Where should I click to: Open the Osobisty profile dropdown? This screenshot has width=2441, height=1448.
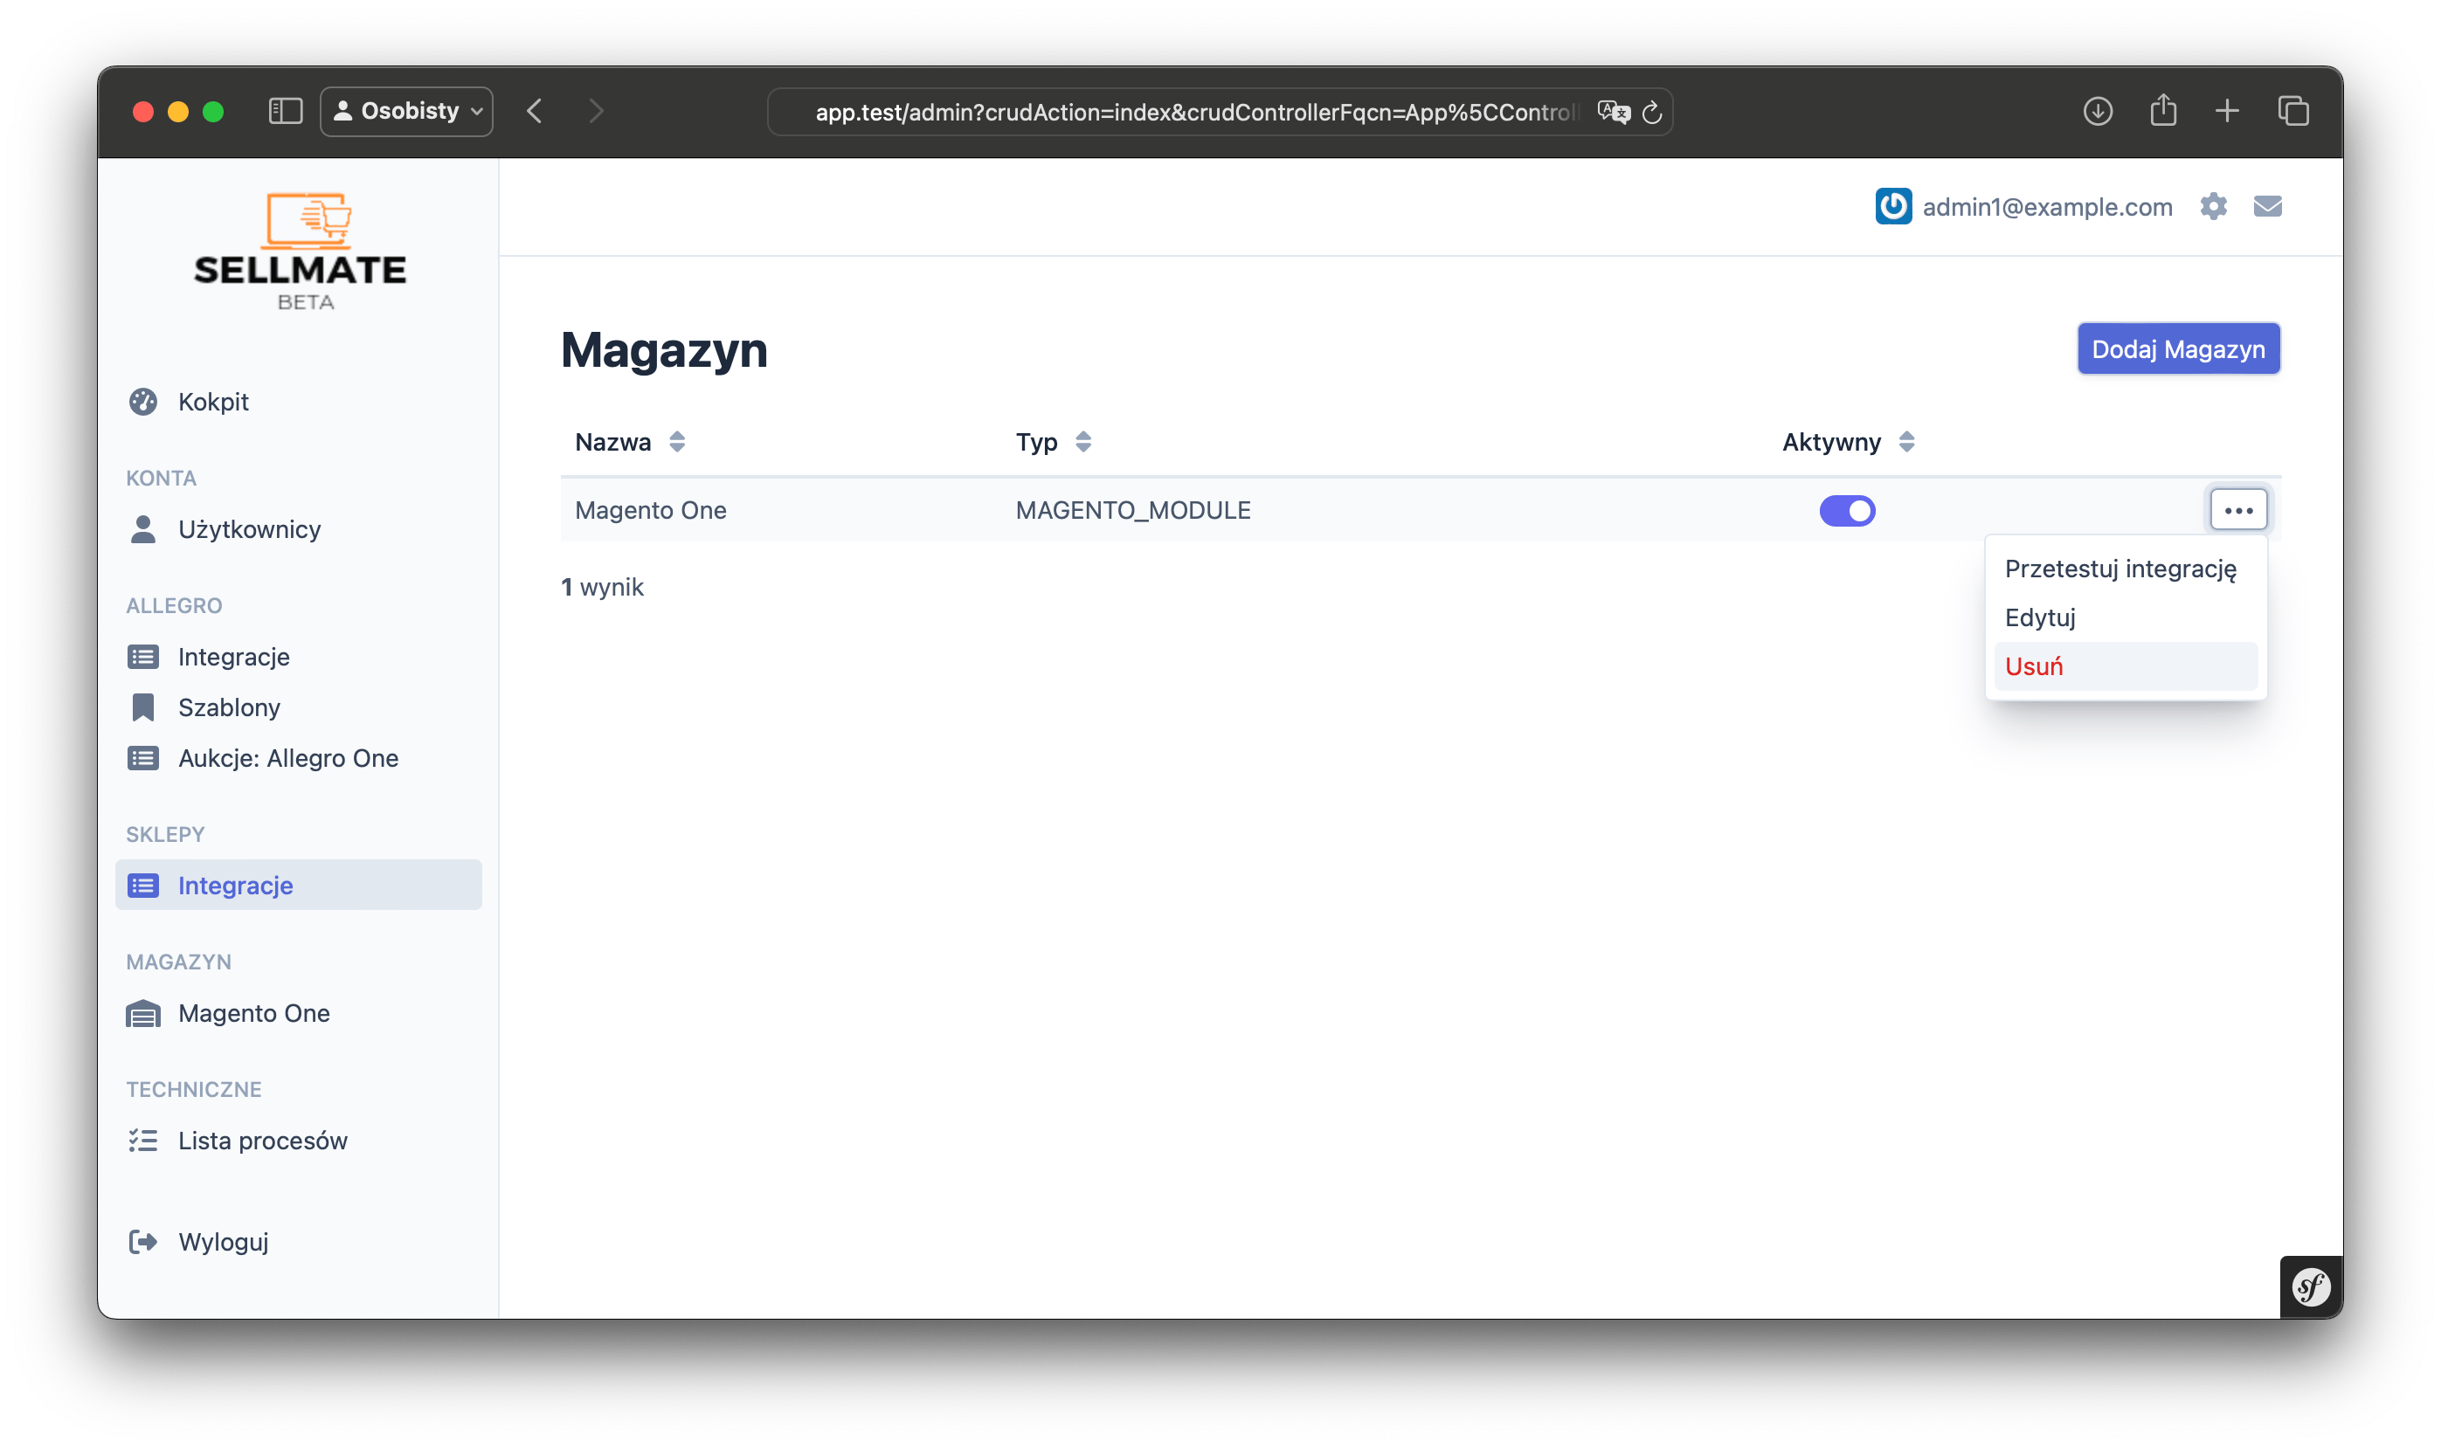[x=407, y=111]
